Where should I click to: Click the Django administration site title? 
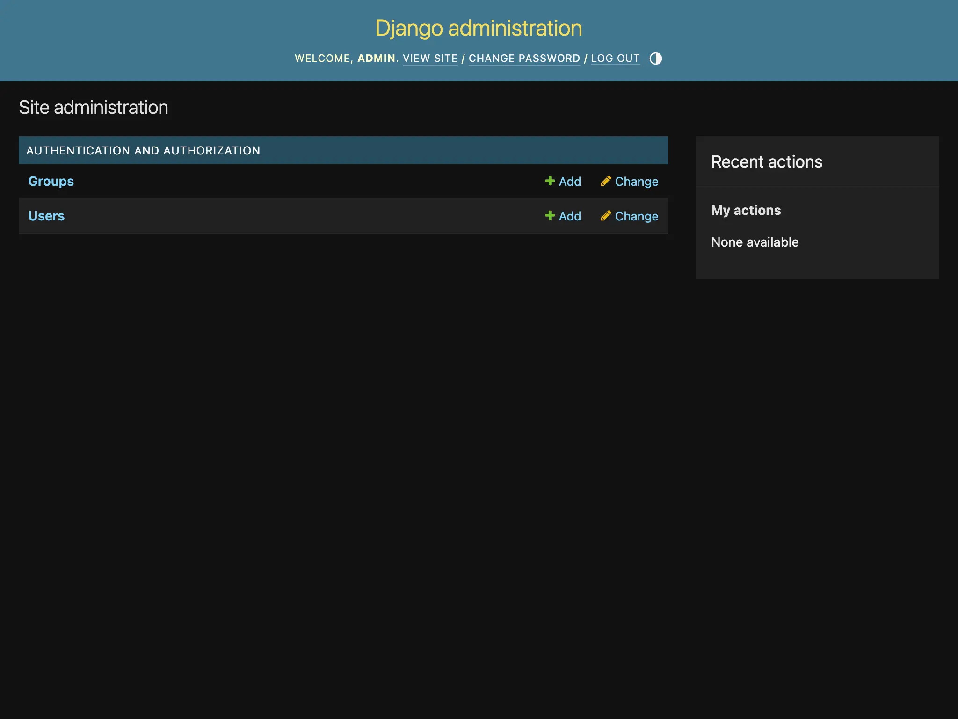click(x=478, y=27)
